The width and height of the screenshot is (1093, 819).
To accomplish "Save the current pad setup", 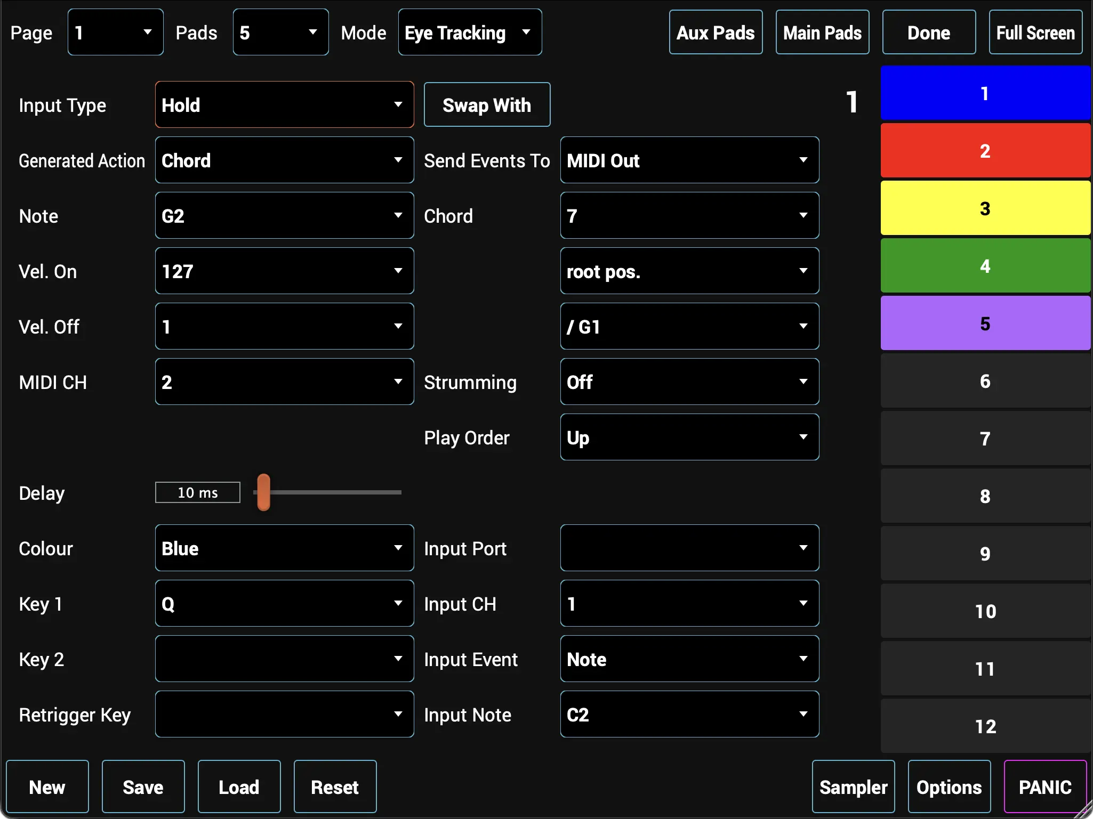I will click(x=142, y=786).
